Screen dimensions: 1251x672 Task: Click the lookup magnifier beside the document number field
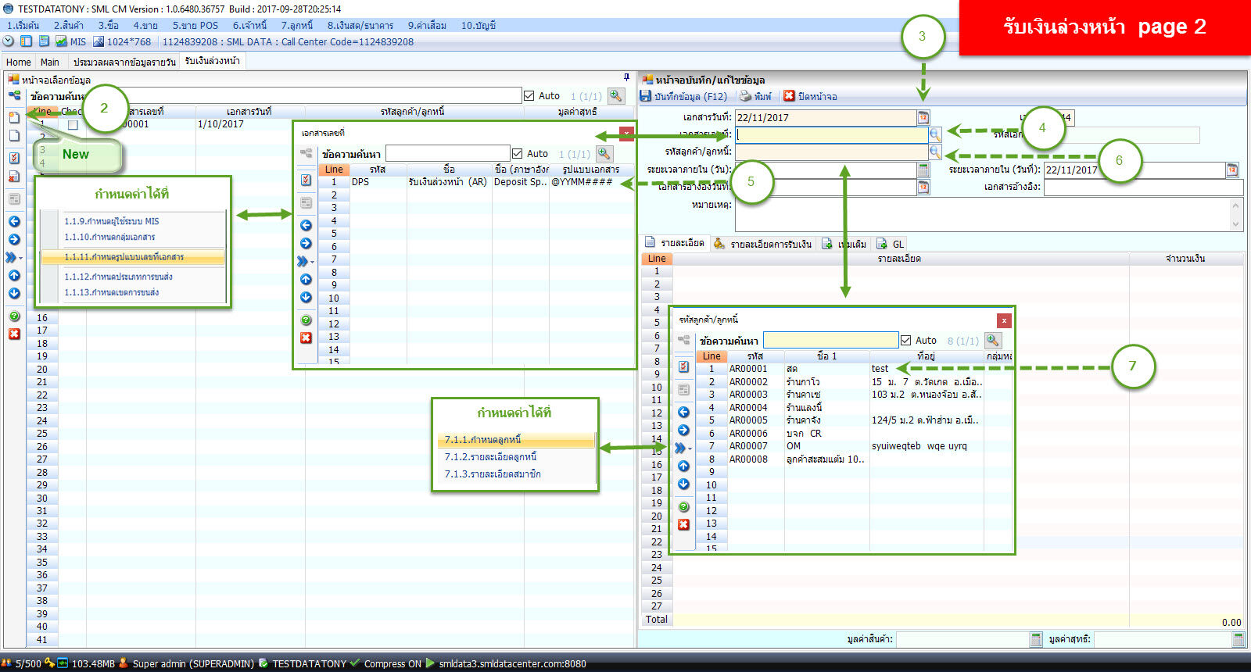[x=935, y=134]
